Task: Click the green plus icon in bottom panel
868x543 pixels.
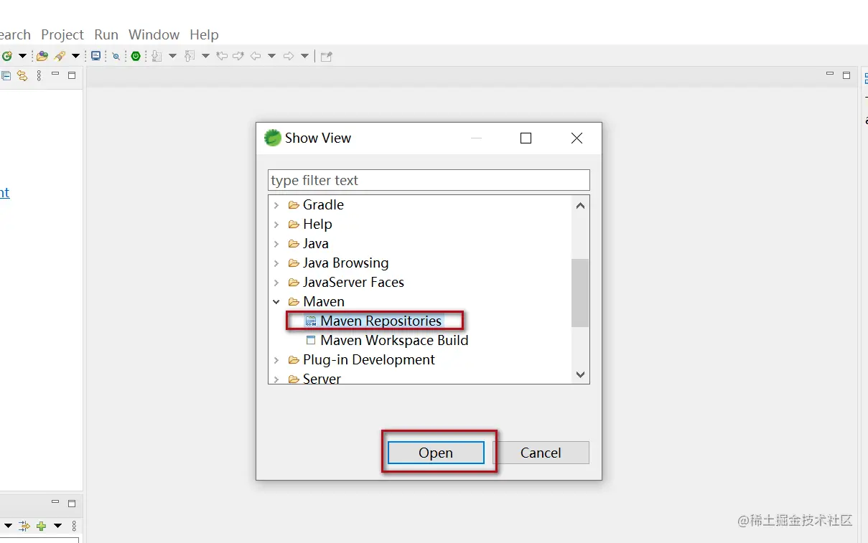Action: click(x=42, y=526)
